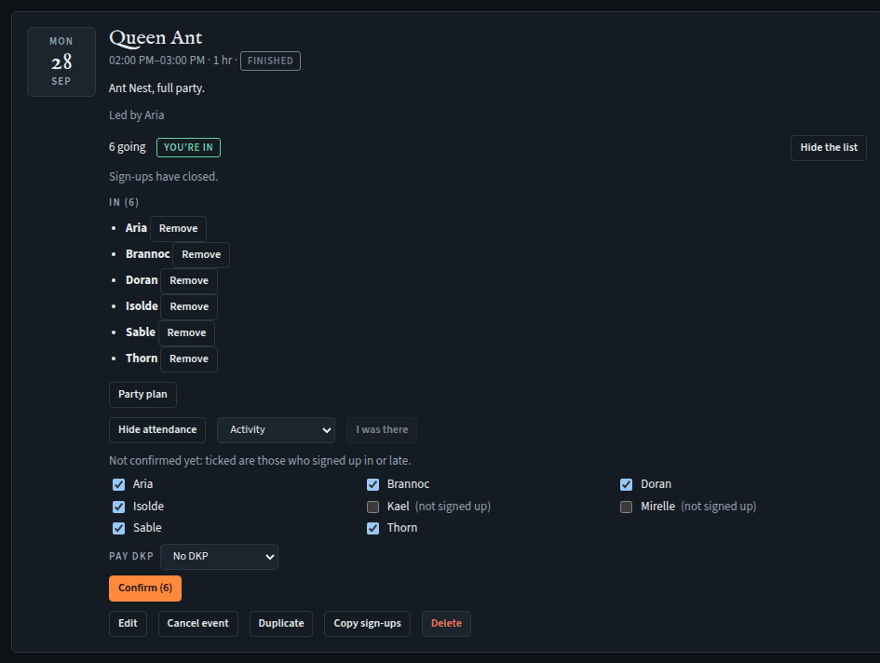This screenshot has width=880, height=663.
Task: Delete the Queen Ant event
Action: (x=446, y=624)
